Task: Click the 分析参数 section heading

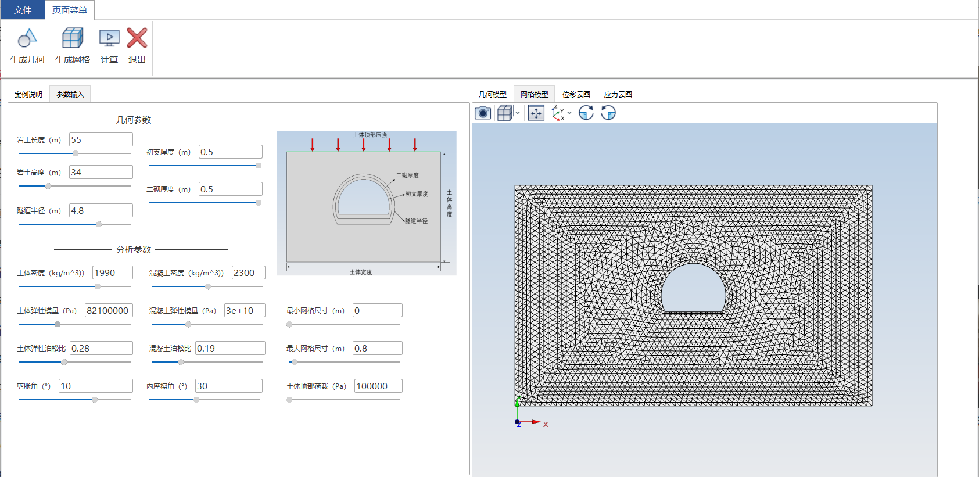Action: [x=134, y=249]
